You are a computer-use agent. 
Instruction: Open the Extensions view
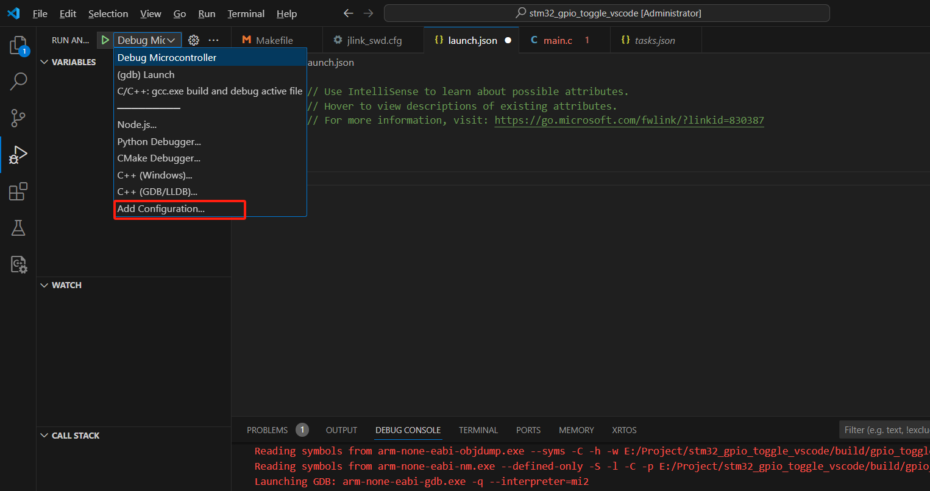(x=18, y=191)
